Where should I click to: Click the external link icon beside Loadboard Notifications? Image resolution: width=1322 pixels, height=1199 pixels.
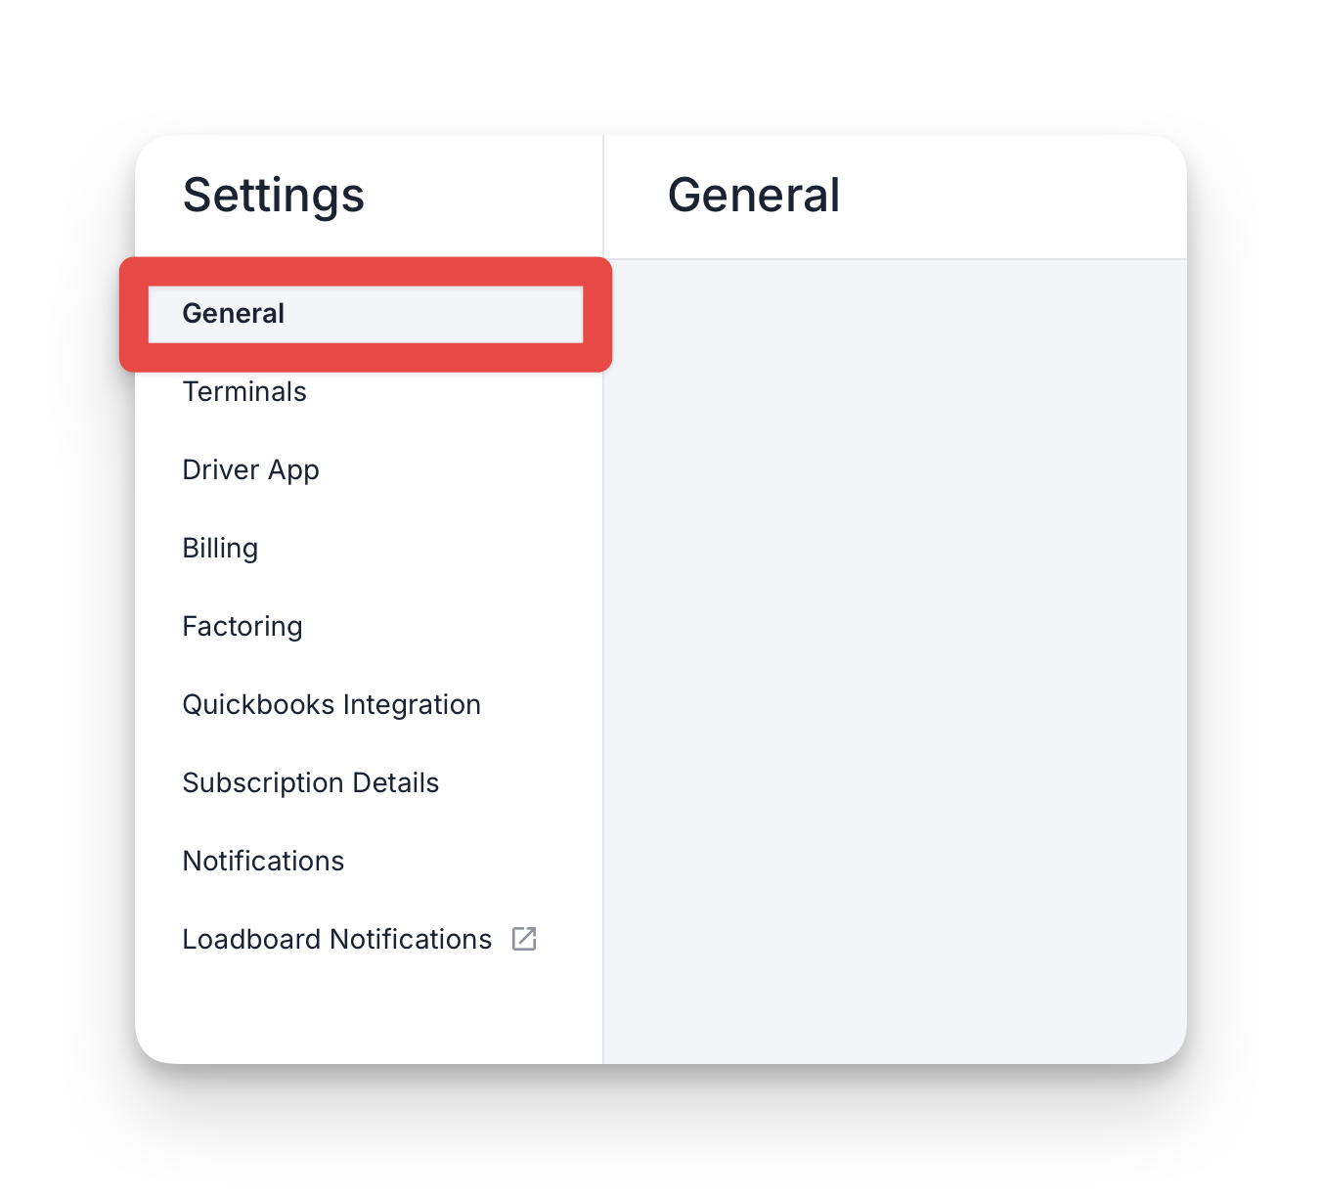[524, 939]
